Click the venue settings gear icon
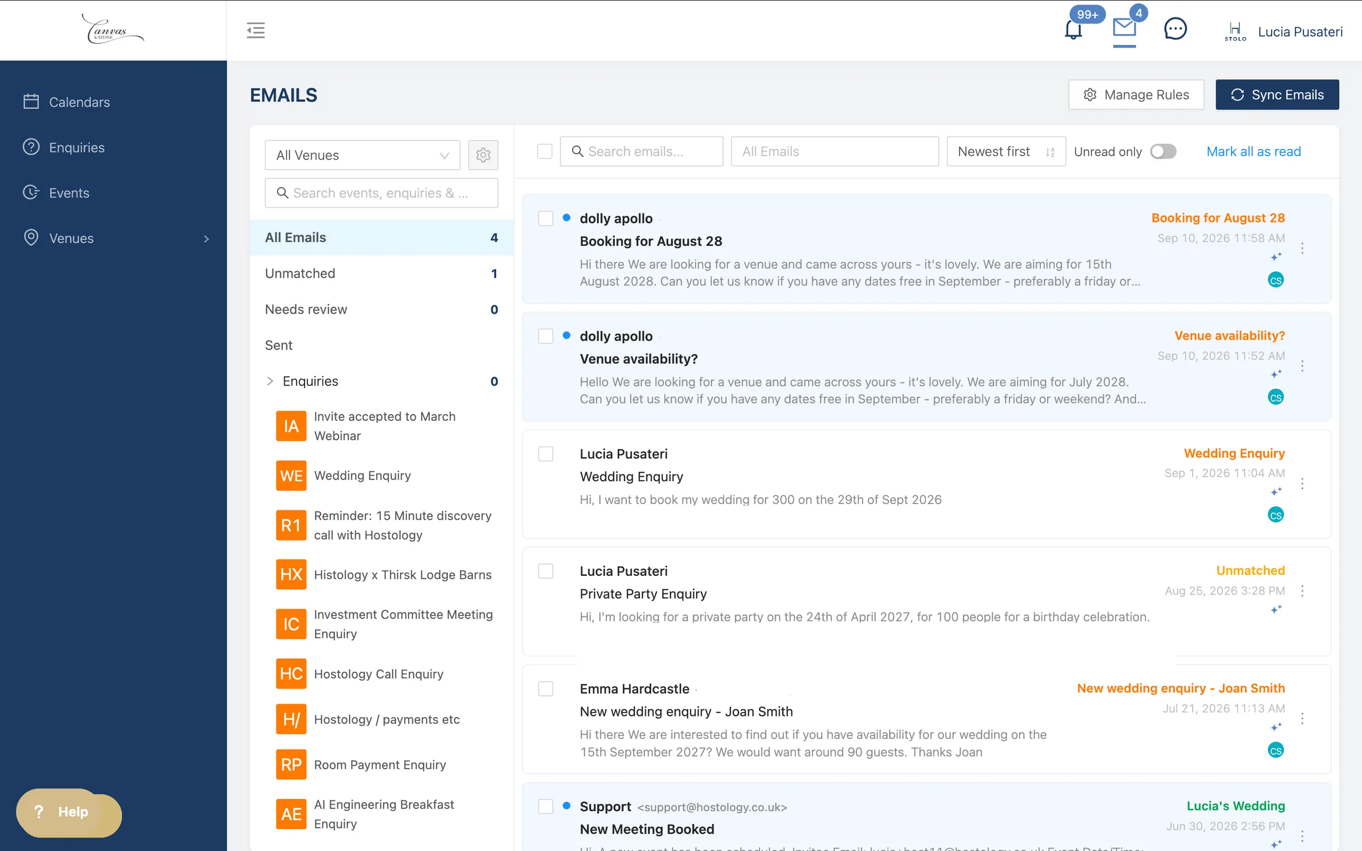This screenshot has height=851, width=1362. [483, 155]
